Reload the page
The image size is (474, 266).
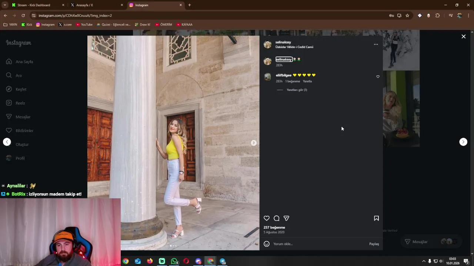(23, 16)
